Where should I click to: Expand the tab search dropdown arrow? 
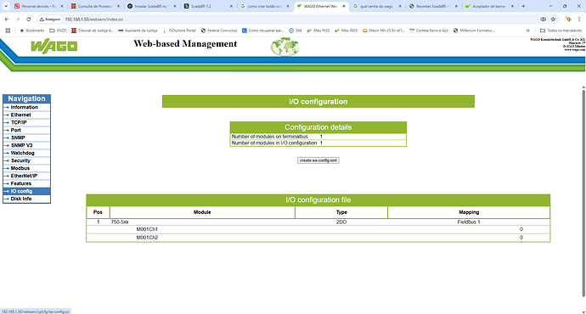[6, 6]
